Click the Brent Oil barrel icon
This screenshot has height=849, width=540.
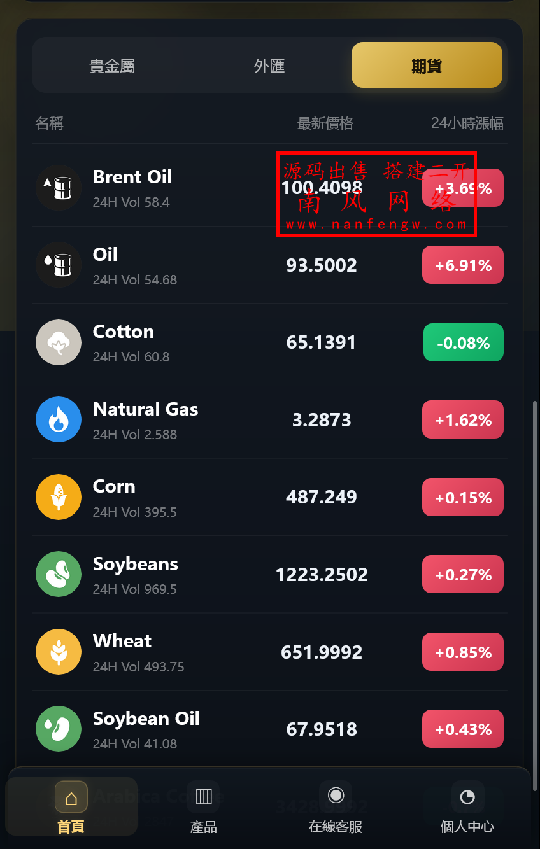(59, 188)
